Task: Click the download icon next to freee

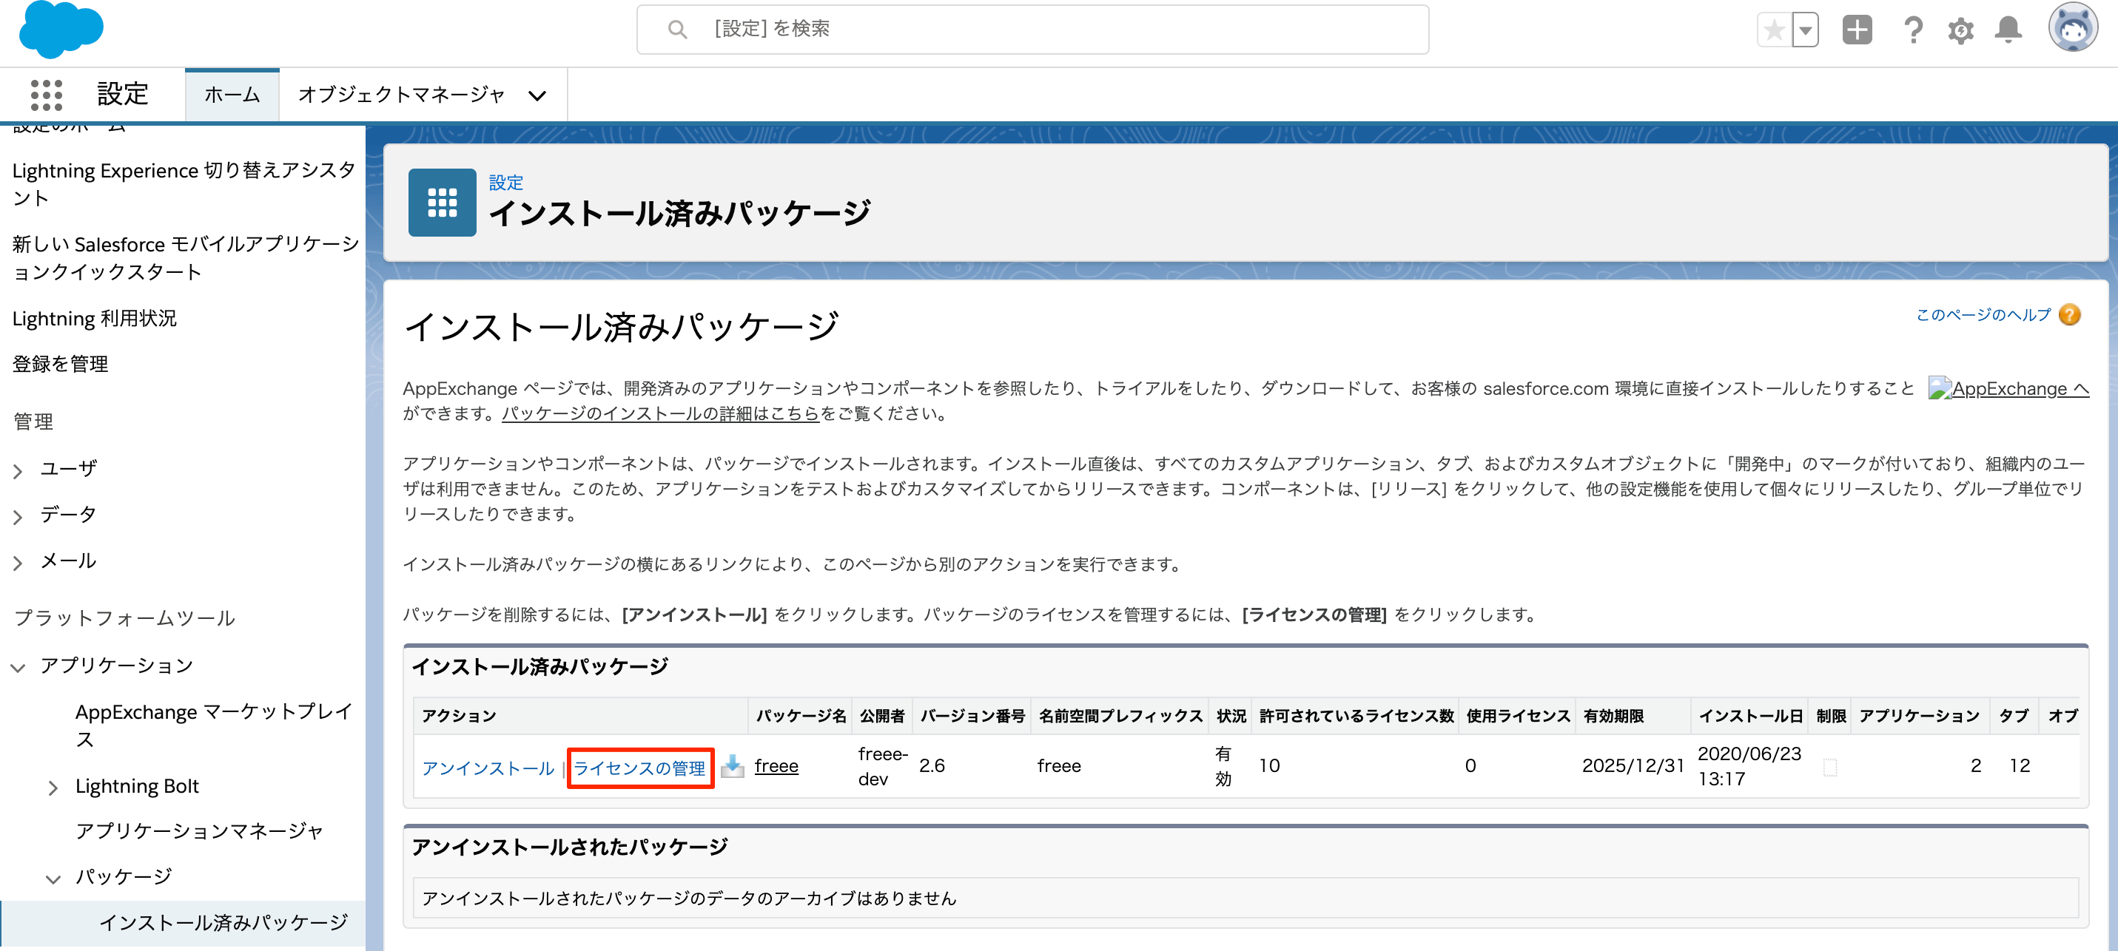Action: 732,766
